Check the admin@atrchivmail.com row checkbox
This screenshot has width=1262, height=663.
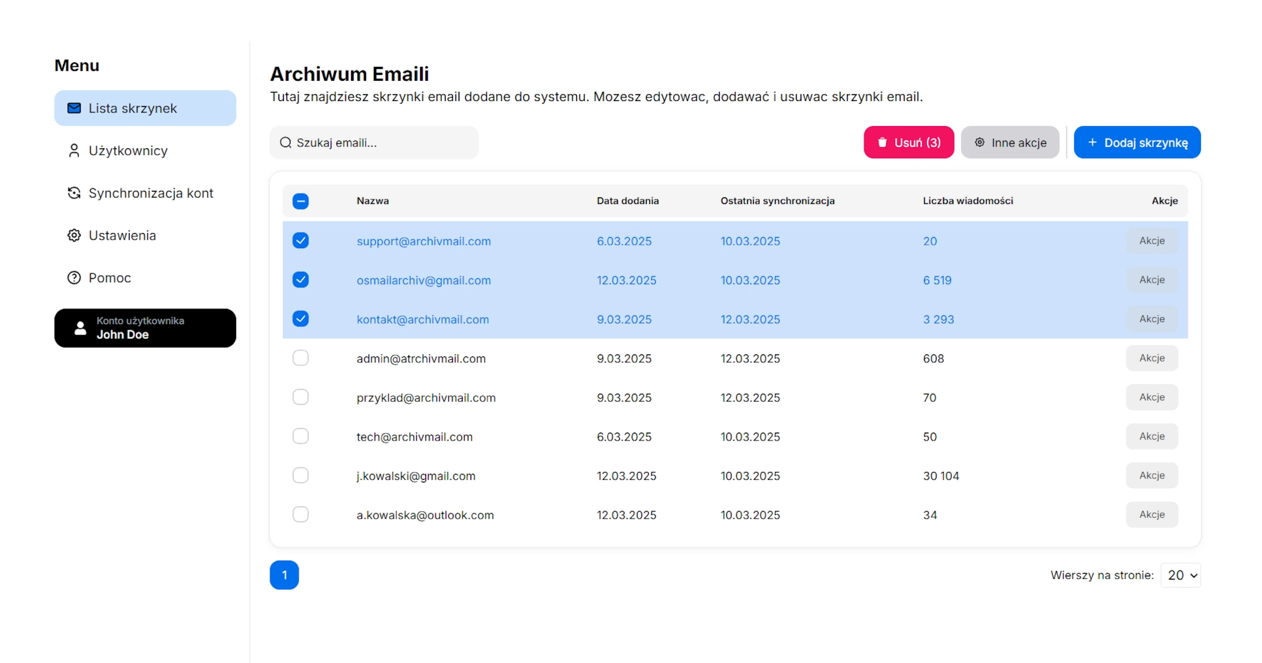pos(300,358)
